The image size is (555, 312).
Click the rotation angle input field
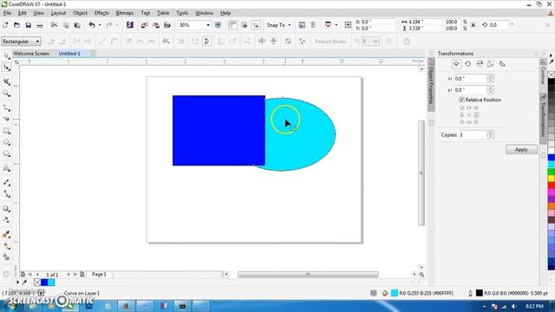tap(499, 25)
